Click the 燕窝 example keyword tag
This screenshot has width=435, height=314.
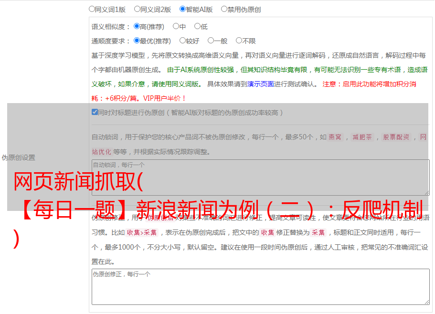[x=335, y=137]
